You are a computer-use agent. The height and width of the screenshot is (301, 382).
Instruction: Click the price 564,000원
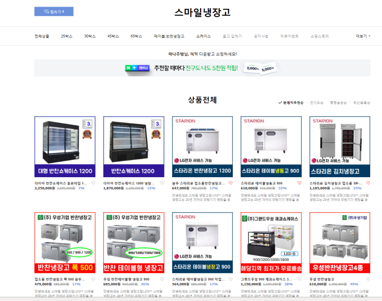180,284
